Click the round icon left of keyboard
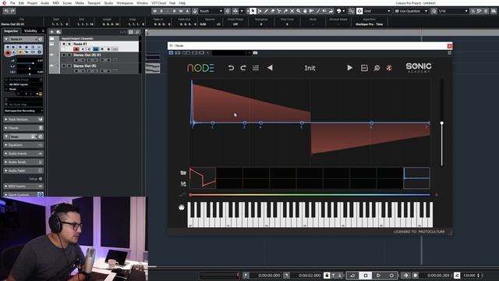Screen dimensions: 499x281 point(182,208)
